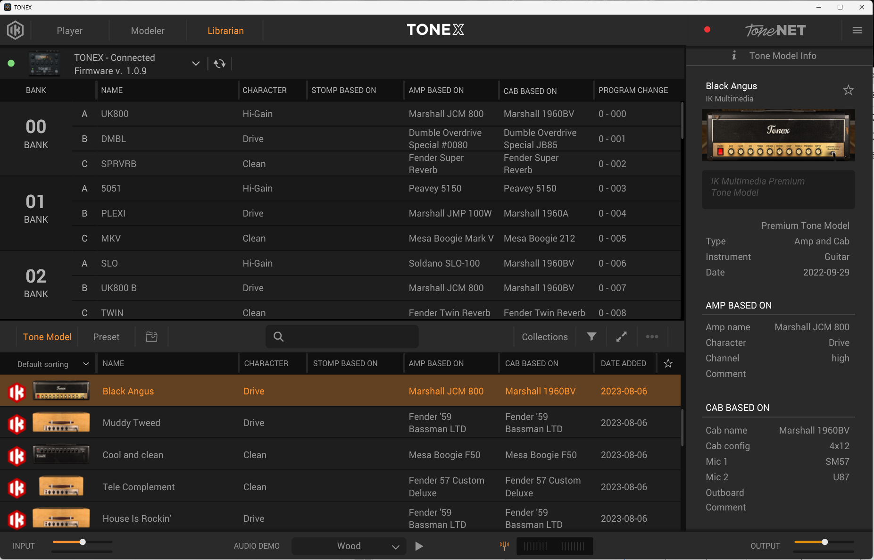Viewport: 874px width, 560px height.
Task: Select the Preset tab
Action: pos(106,337)
